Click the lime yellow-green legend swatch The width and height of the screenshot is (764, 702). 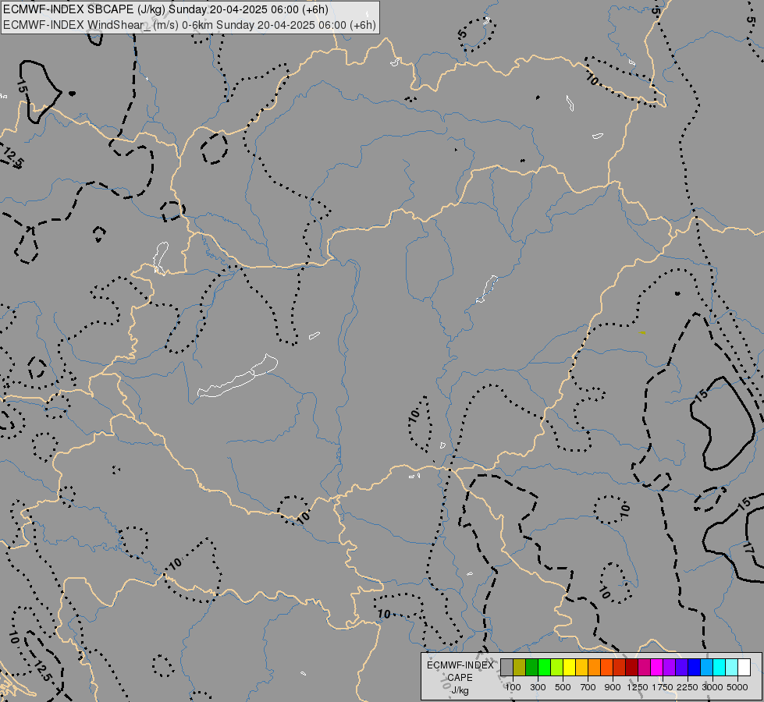point(557,667)
